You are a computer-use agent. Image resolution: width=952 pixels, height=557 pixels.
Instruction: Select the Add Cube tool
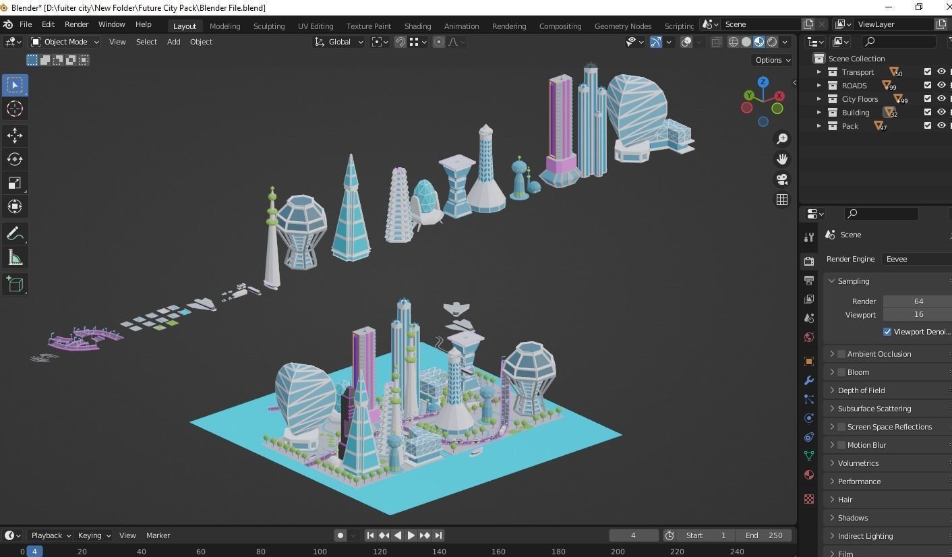tap(15, 285)
